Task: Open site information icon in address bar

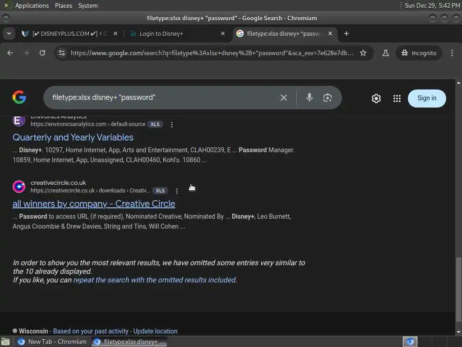Action: click(62, 53)
